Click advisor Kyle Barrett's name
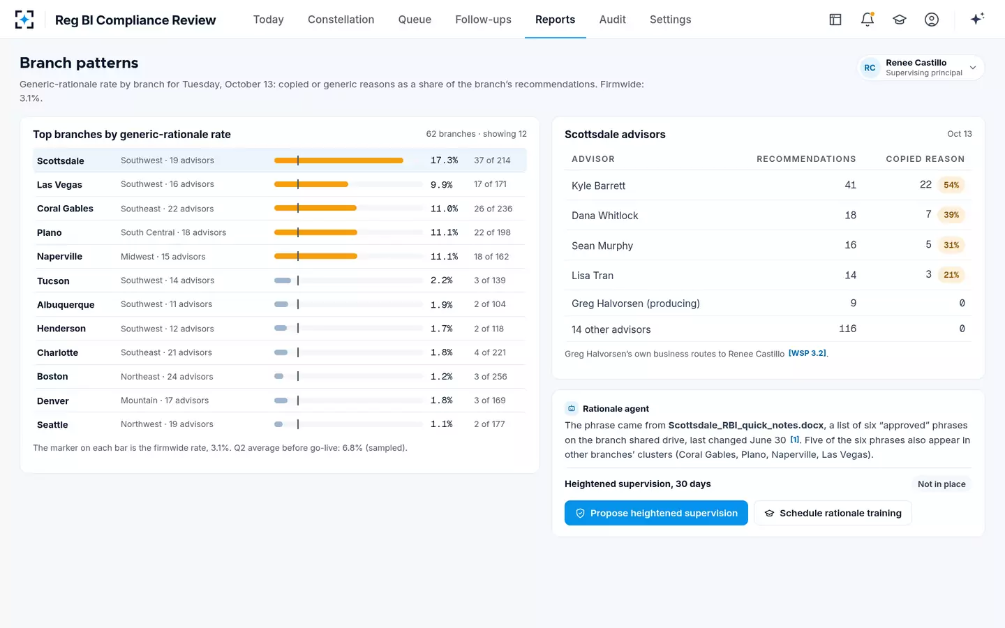 (x=598, y=186)
